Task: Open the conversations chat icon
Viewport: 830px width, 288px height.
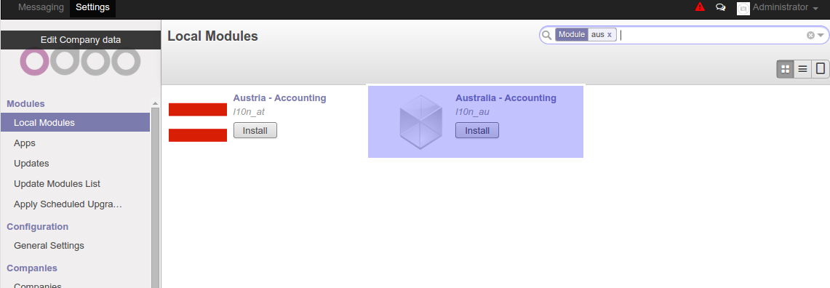Action: click(x=720, y=7)
